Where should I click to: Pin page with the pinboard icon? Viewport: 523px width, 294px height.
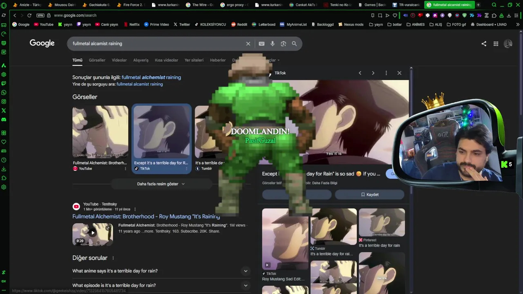373,16
